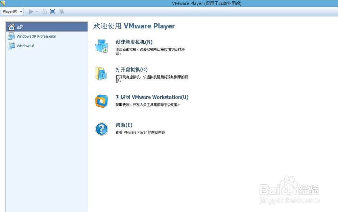Open 打开虚拟机(O) link
Viewport: 338px width, 212px height.
pyautogui.click(x=131, y=70)
